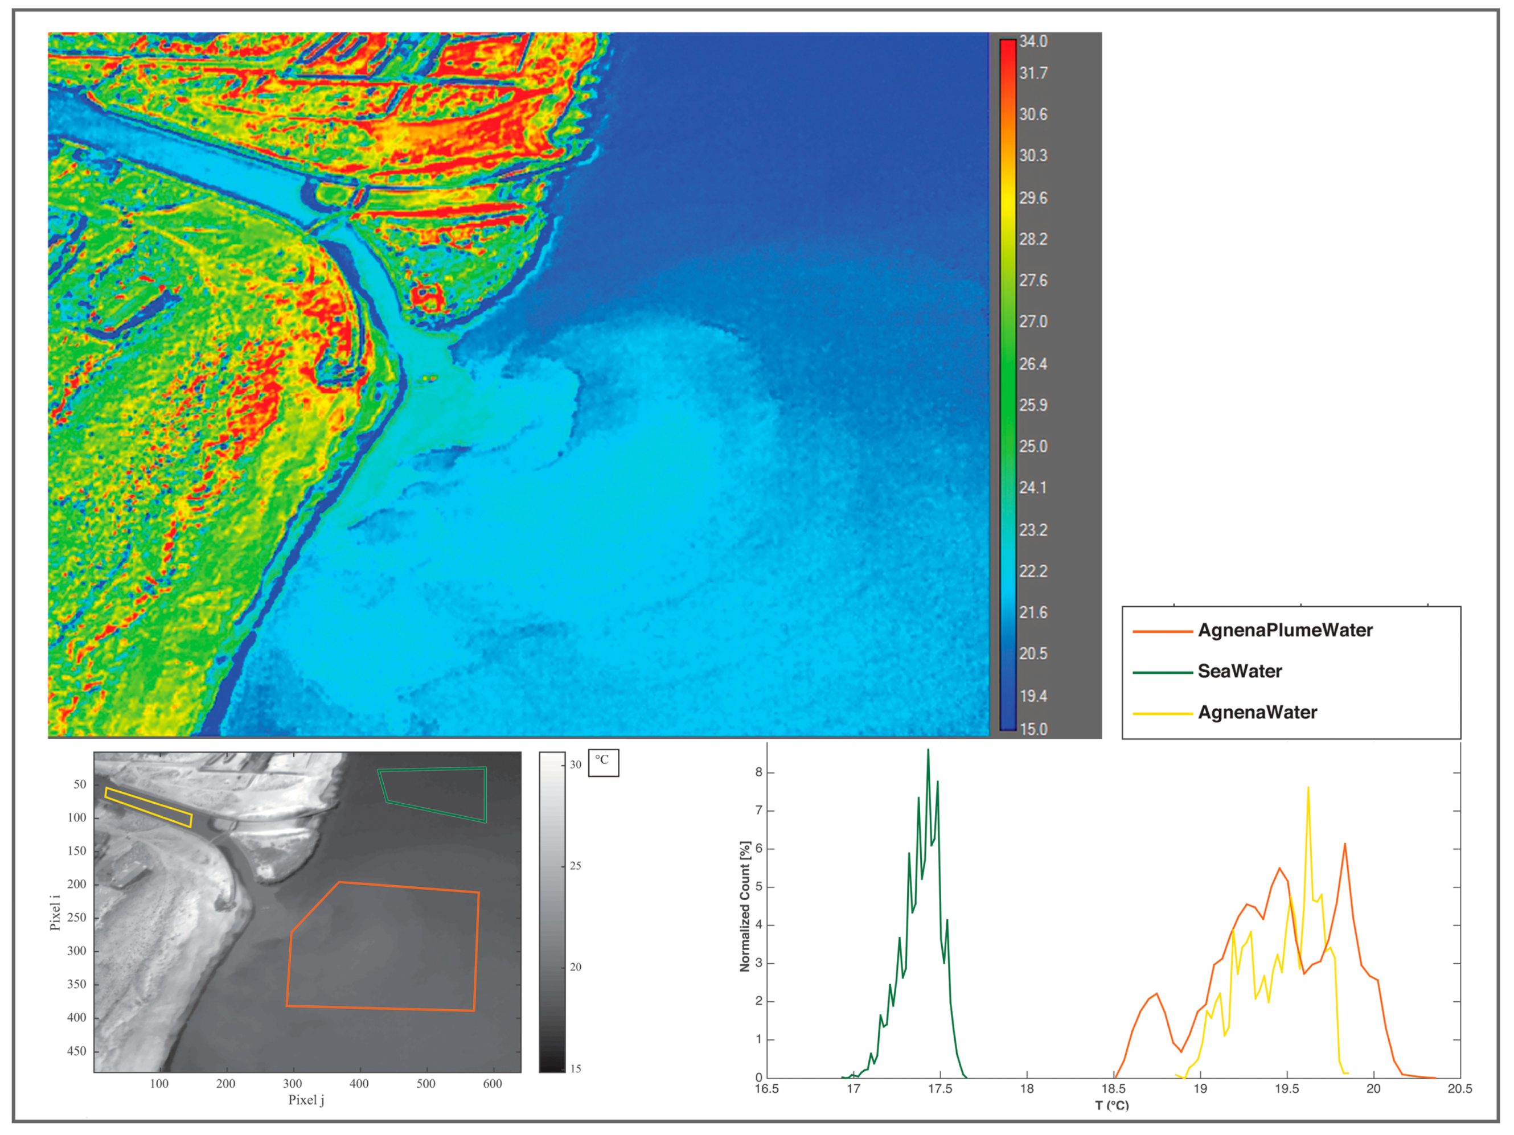
Task: Click the red top of thermal colorbar
Action: click(x=1007, y=47)
